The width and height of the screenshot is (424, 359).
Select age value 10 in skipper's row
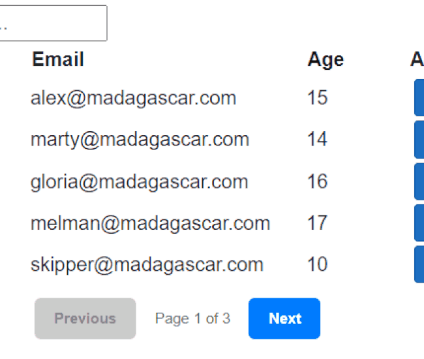pos(318,264)
